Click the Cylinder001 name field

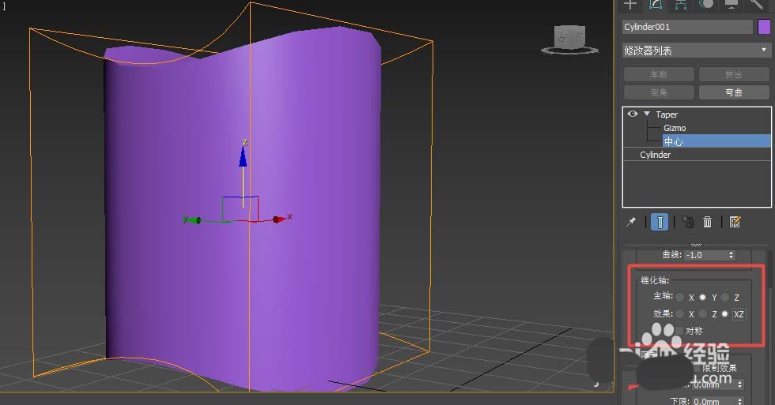(687, 27)
